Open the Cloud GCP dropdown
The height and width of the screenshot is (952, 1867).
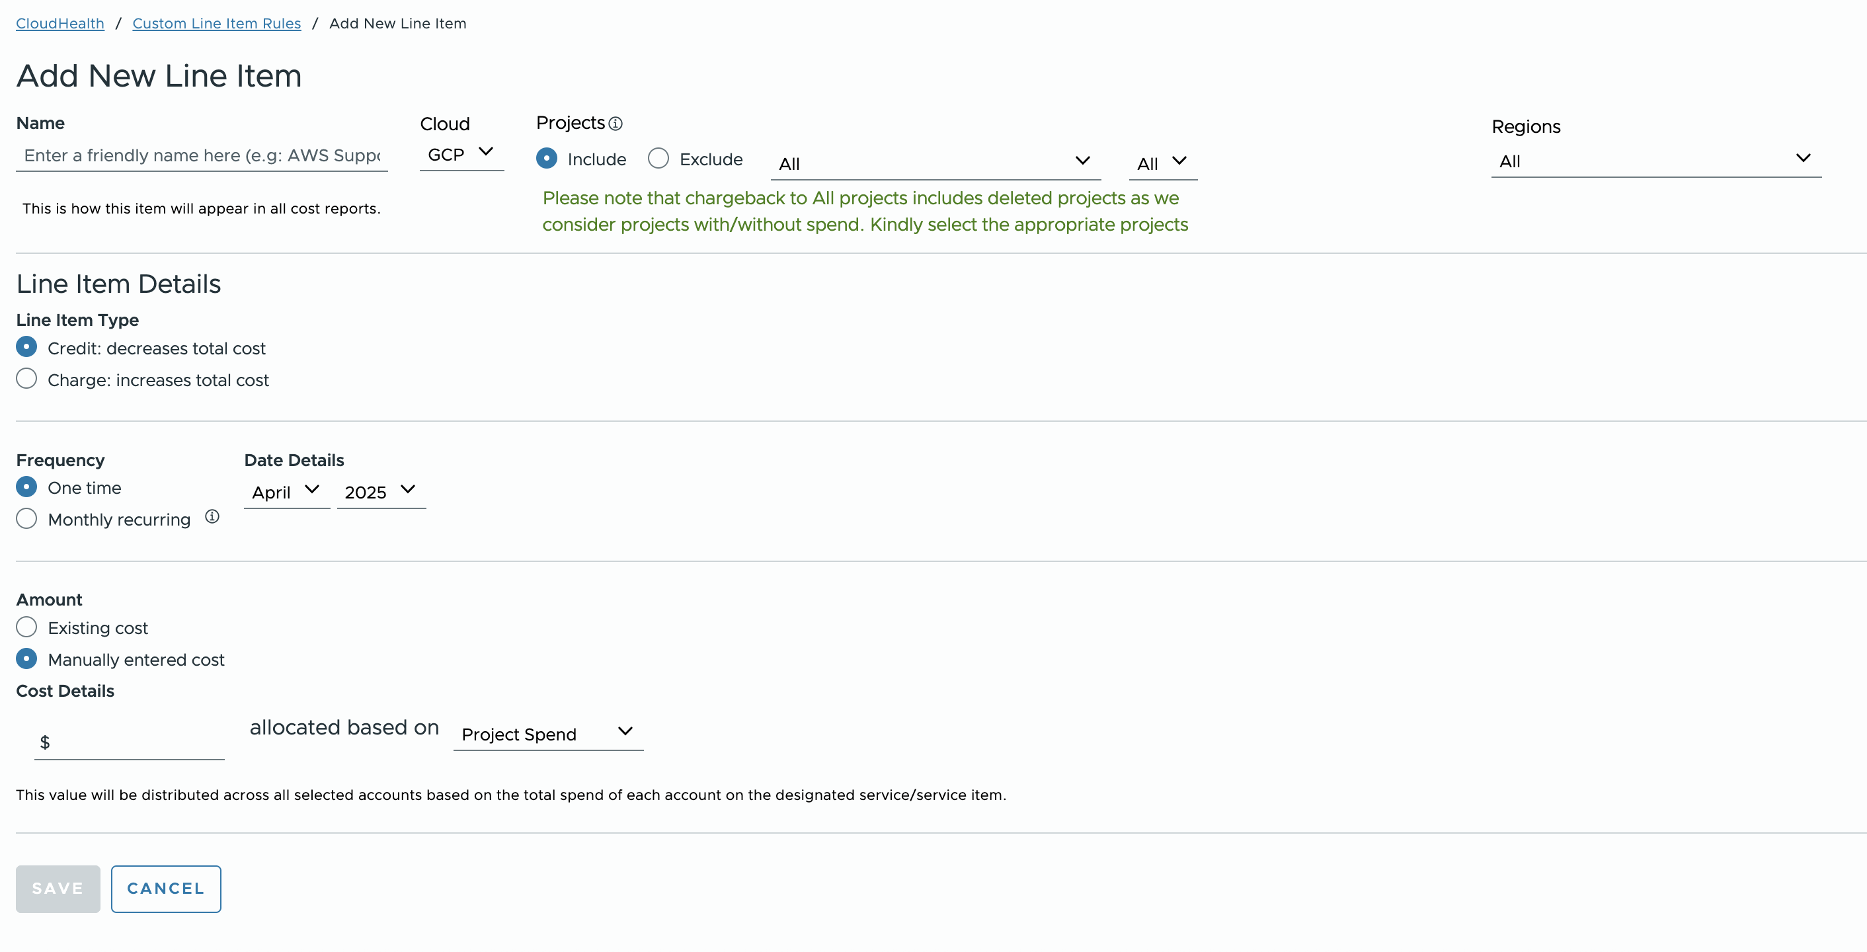461,154
